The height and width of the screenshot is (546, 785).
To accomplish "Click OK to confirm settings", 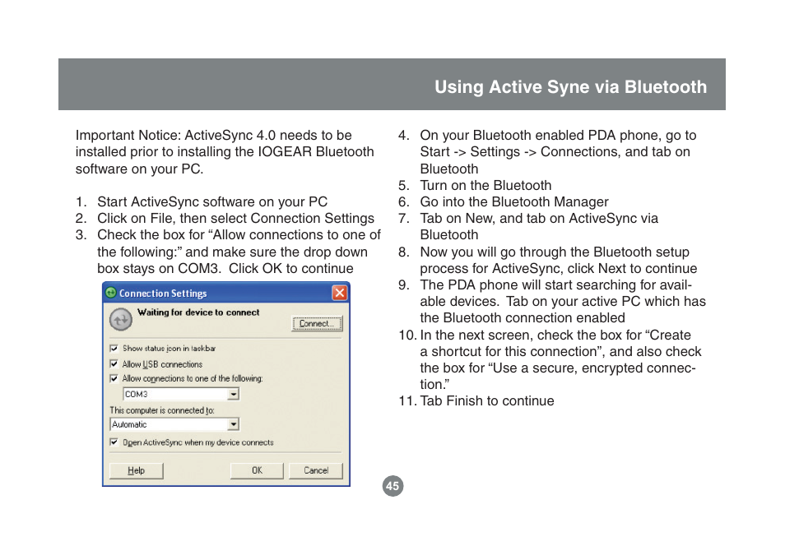I will tap(255, 470).
